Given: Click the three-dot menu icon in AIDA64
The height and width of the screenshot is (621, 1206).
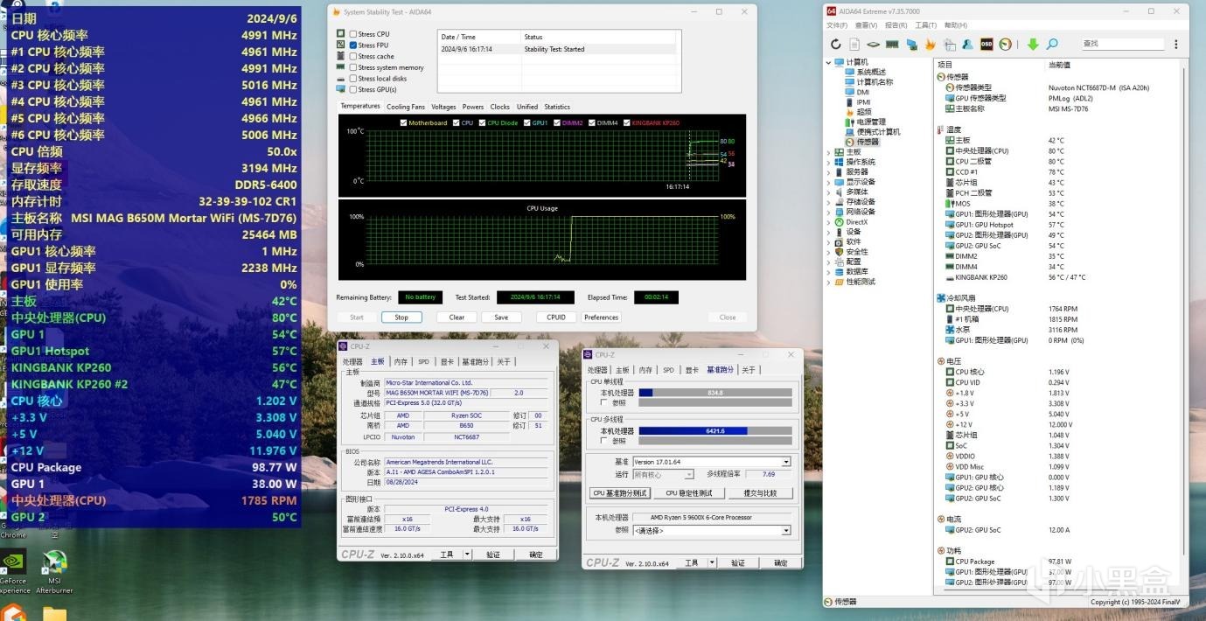Looking at the screenshot, I should coord(1176,44).
